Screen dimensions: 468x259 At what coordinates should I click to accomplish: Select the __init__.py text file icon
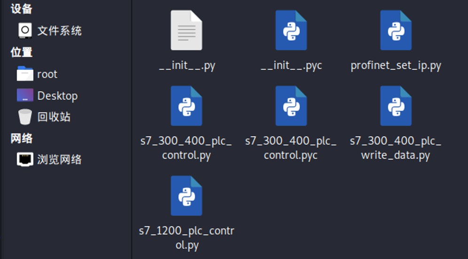pos(187,30)
